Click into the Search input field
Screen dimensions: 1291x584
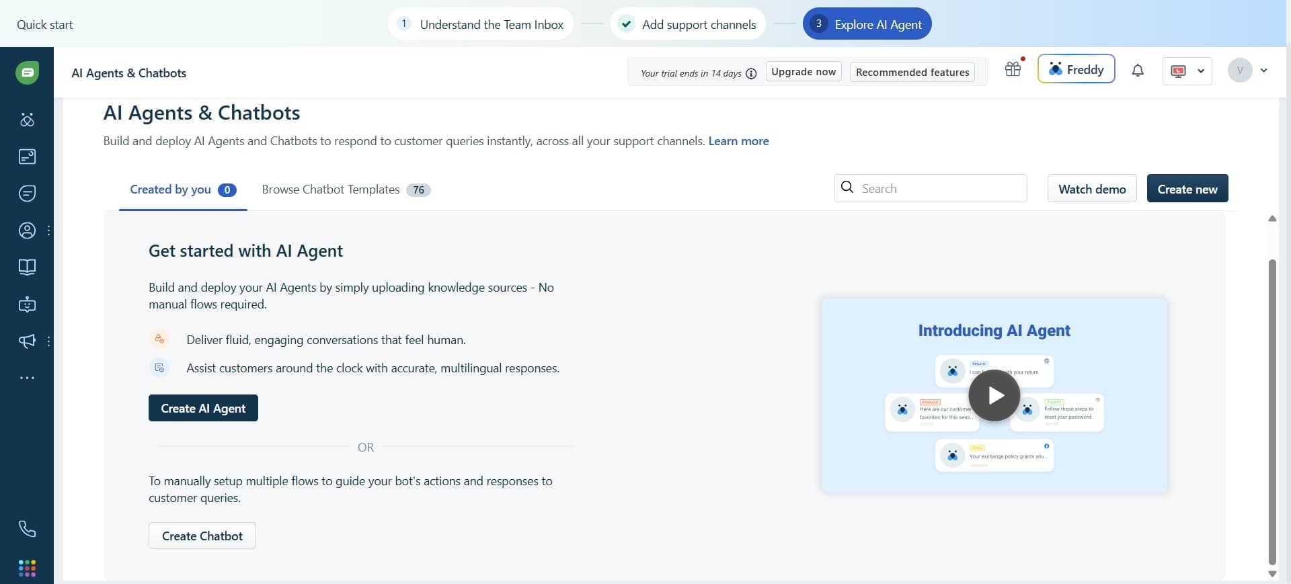pyautogui.click(x=931, y=188)
